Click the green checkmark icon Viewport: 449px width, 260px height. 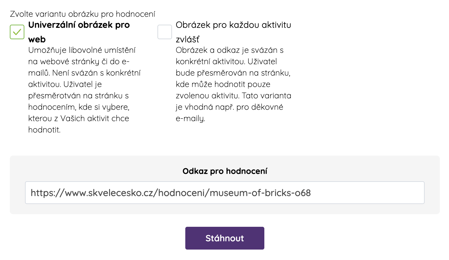tap(17, 32)
